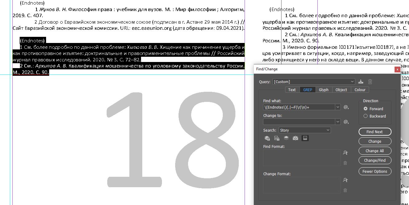This screenshot has height=205, width=409.
Task: Select Backward direction radio button
Action: pyautogui.click(x=365, y=116)
